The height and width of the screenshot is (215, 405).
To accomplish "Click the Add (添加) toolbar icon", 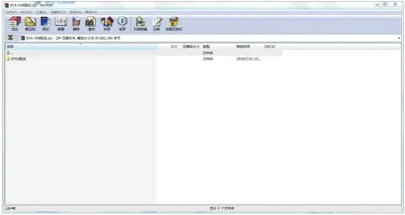I will coord(14,23).
